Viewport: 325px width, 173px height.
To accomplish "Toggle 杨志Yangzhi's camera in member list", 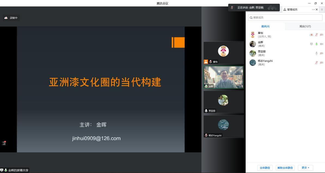I will pos(321,63).
